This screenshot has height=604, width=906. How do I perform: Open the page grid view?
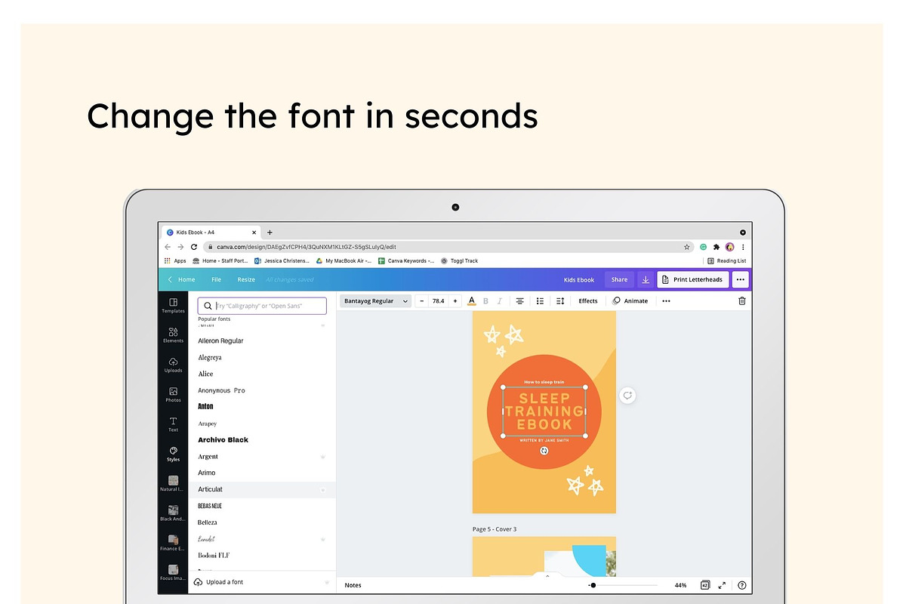pyautogui.click(x=705, y=585)
